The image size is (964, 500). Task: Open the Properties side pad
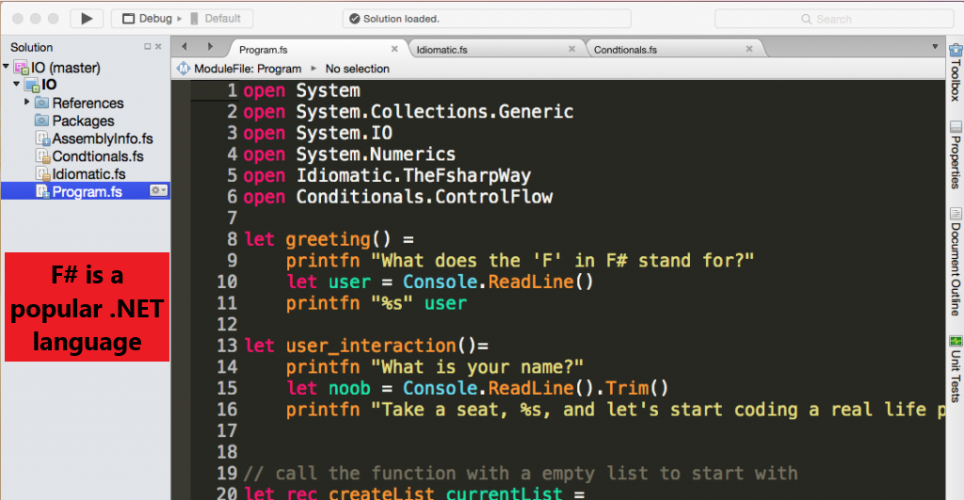(956, 162)
